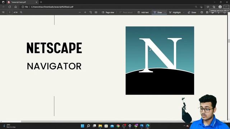This screenshot has width=230, height=129.
Task: Start Read aloud
Action: coord(126,13)
